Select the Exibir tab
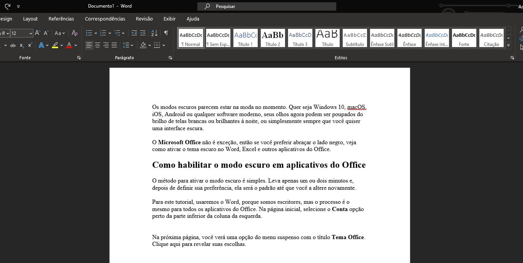Screen dimensions: 523x263 (x=170, y=19)
